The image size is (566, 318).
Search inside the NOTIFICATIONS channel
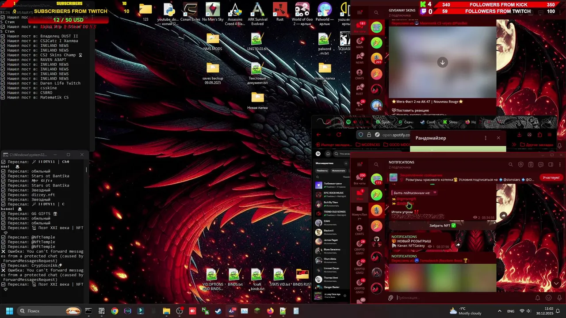point(511,165)
